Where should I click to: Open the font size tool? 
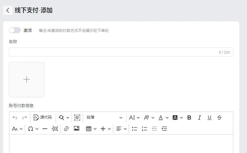132,117
